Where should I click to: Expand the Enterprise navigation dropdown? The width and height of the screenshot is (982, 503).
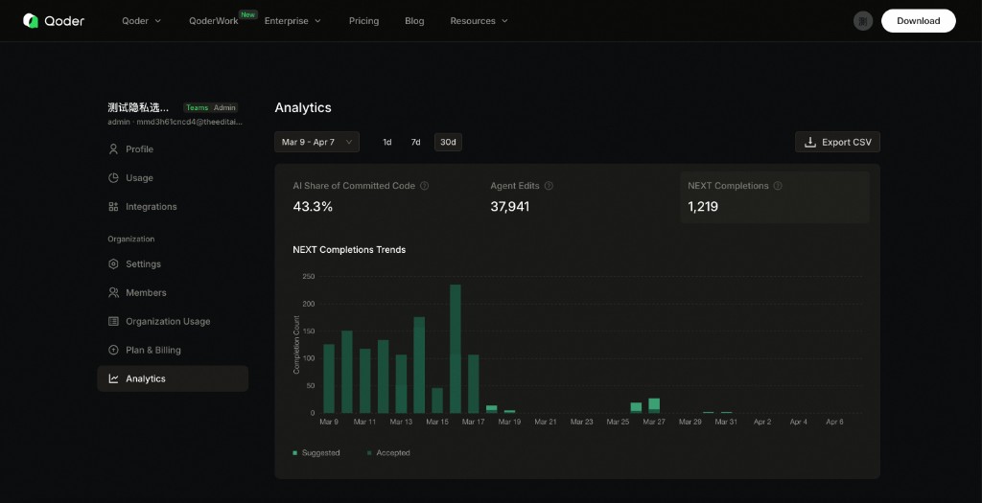tap(292, 21)
